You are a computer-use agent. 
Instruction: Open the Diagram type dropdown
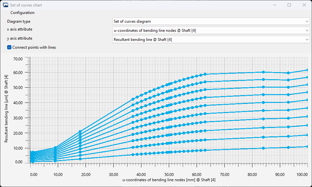click(x=211, y=21)
